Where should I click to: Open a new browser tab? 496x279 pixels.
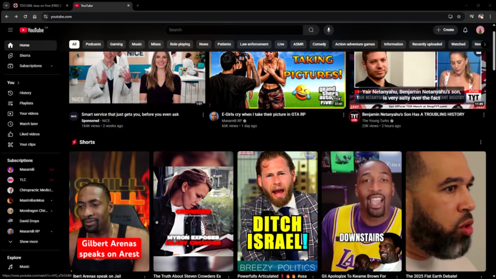[138, 5]
